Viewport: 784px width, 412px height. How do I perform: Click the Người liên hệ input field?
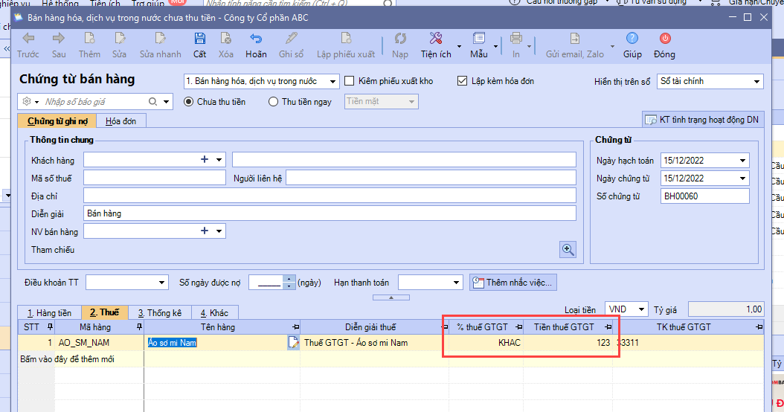click(431, 178)
